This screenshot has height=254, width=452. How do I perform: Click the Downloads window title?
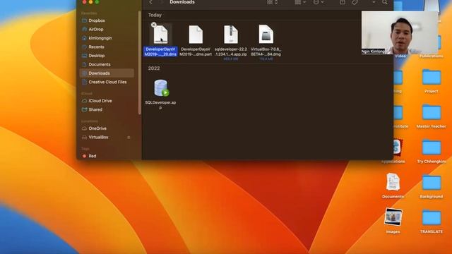coord(182,2)
